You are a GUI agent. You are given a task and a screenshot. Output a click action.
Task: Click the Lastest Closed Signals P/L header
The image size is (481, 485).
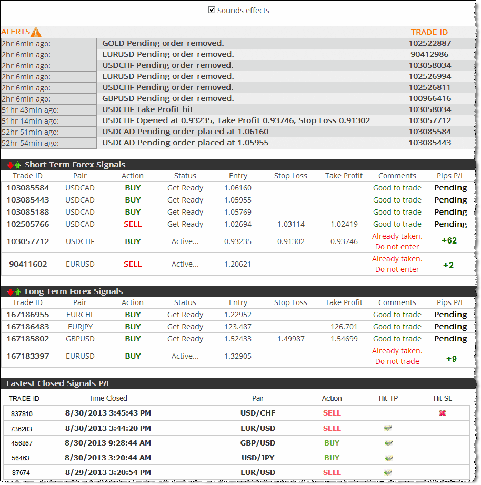tap(58, 383)
